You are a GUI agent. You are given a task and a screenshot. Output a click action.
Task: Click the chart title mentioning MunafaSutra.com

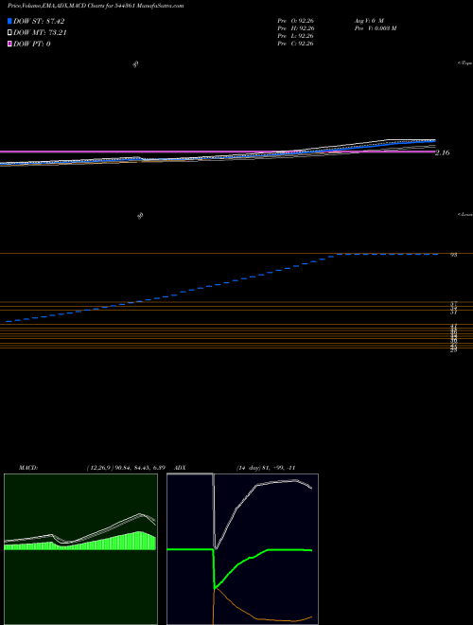coord(96,7)
